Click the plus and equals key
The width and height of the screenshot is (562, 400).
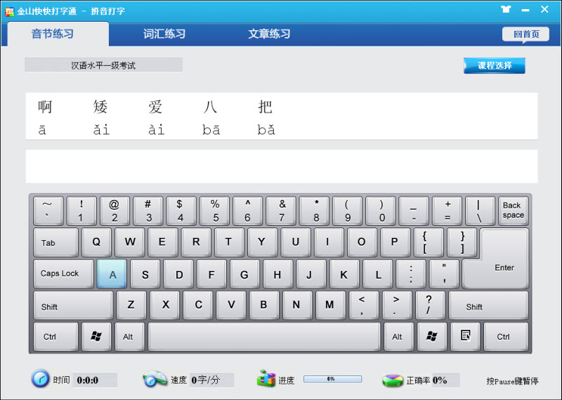pyautogui.click(x=447, y=211)
